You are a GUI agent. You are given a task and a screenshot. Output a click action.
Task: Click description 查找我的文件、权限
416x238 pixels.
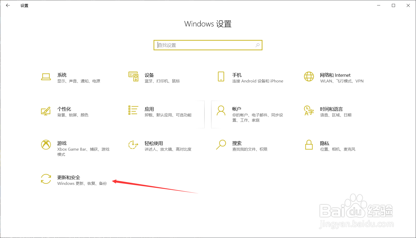[x=250, y=149]
